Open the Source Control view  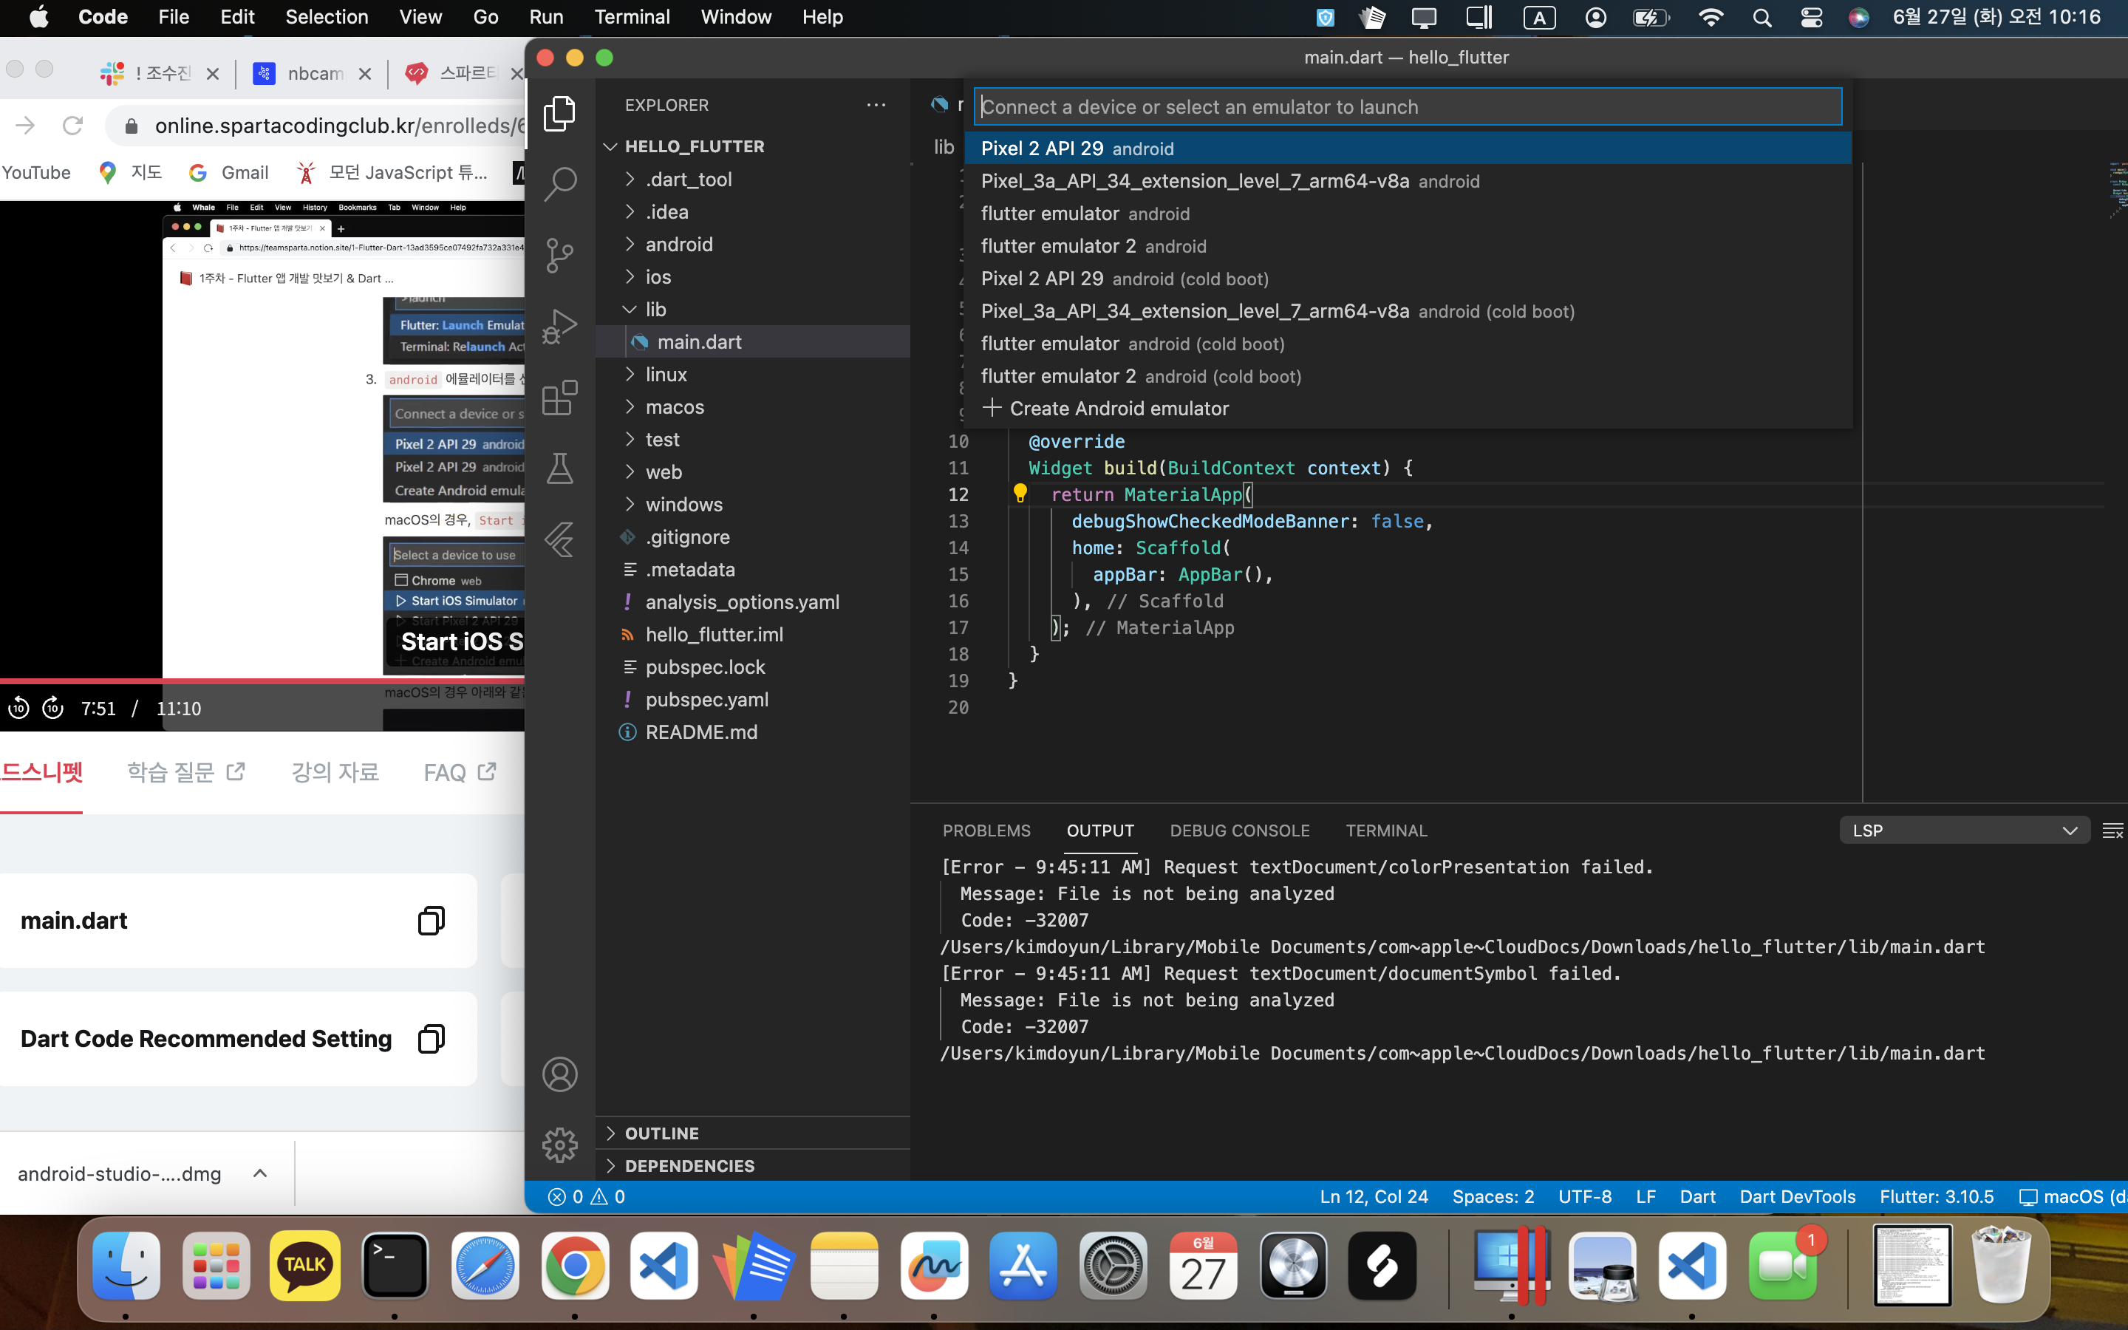click(559, 255)
